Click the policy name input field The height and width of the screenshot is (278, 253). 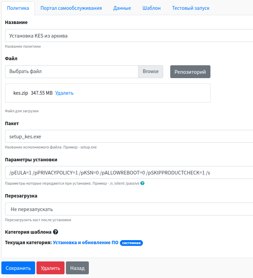pyautogui.click(x=128, y=36)
